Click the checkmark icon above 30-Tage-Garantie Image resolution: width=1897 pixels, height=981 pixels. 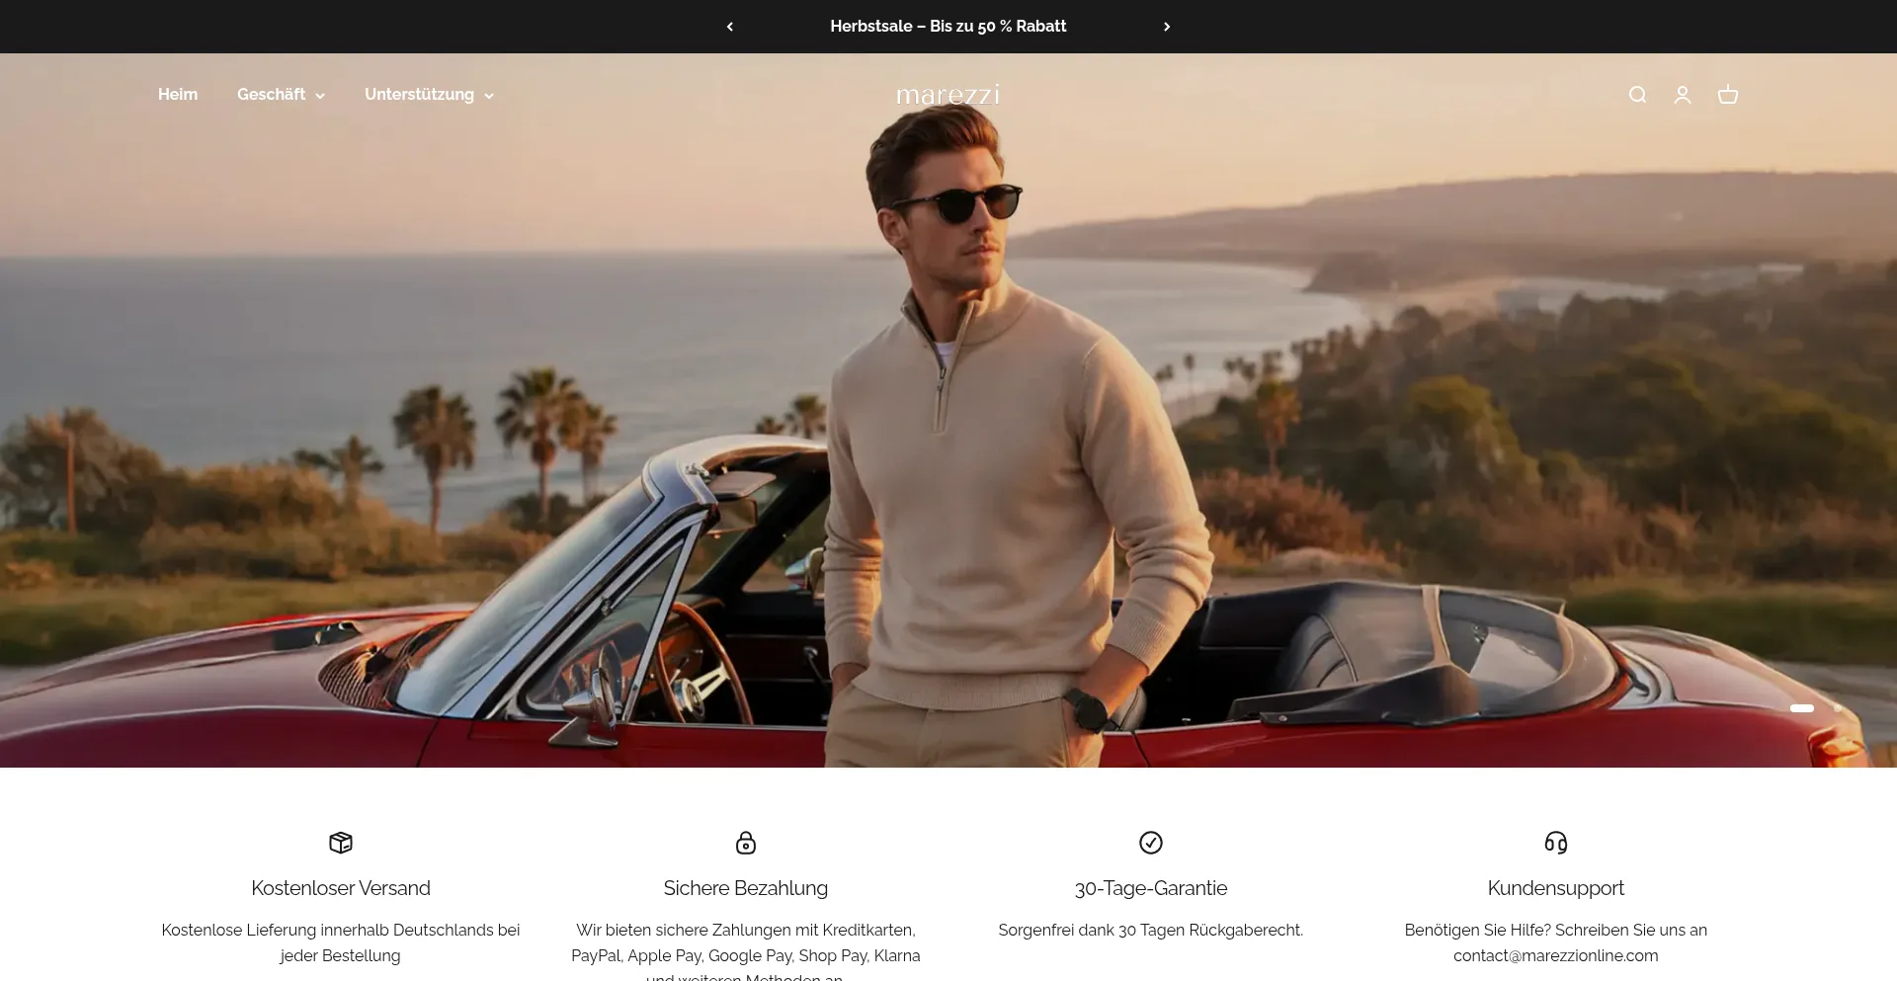(x=1151, y=843)
